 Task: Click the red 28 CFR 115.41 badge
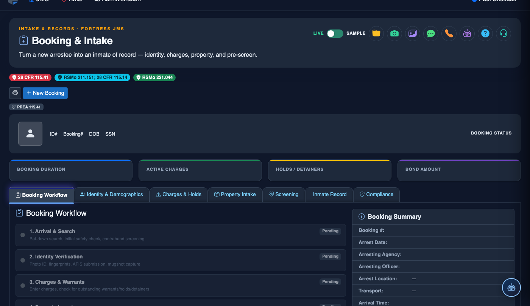pyautogui.click(x=30, y=77)
